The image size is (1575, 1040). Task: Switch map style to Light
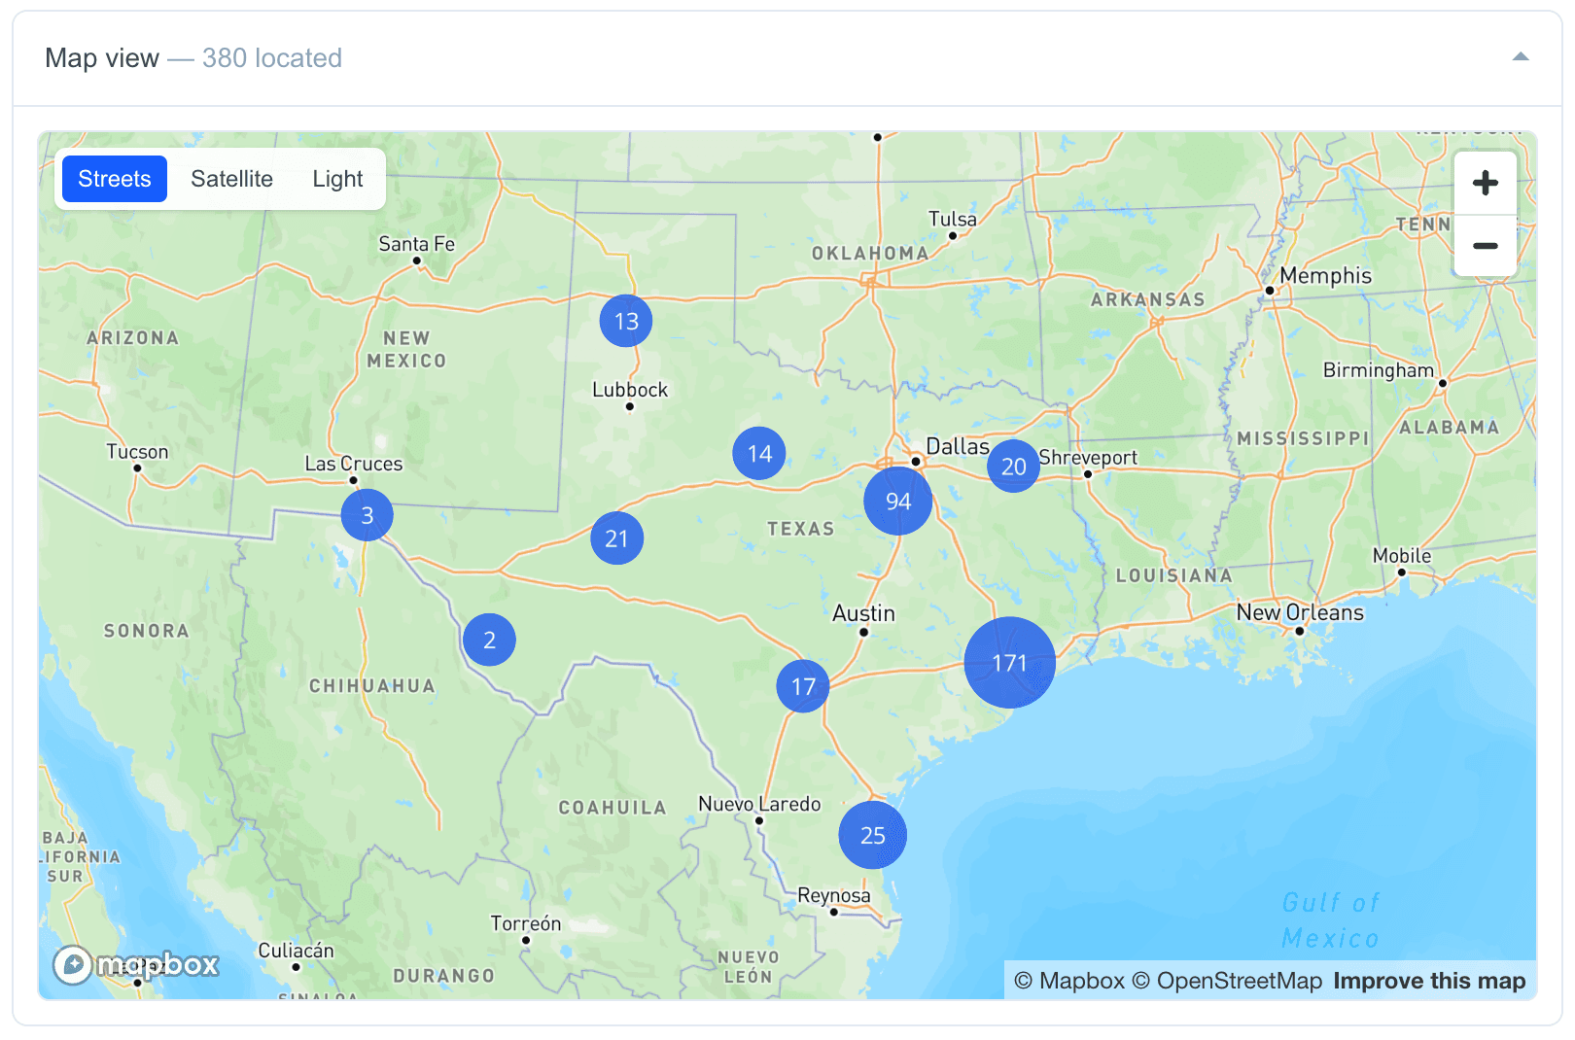point(337,179)
